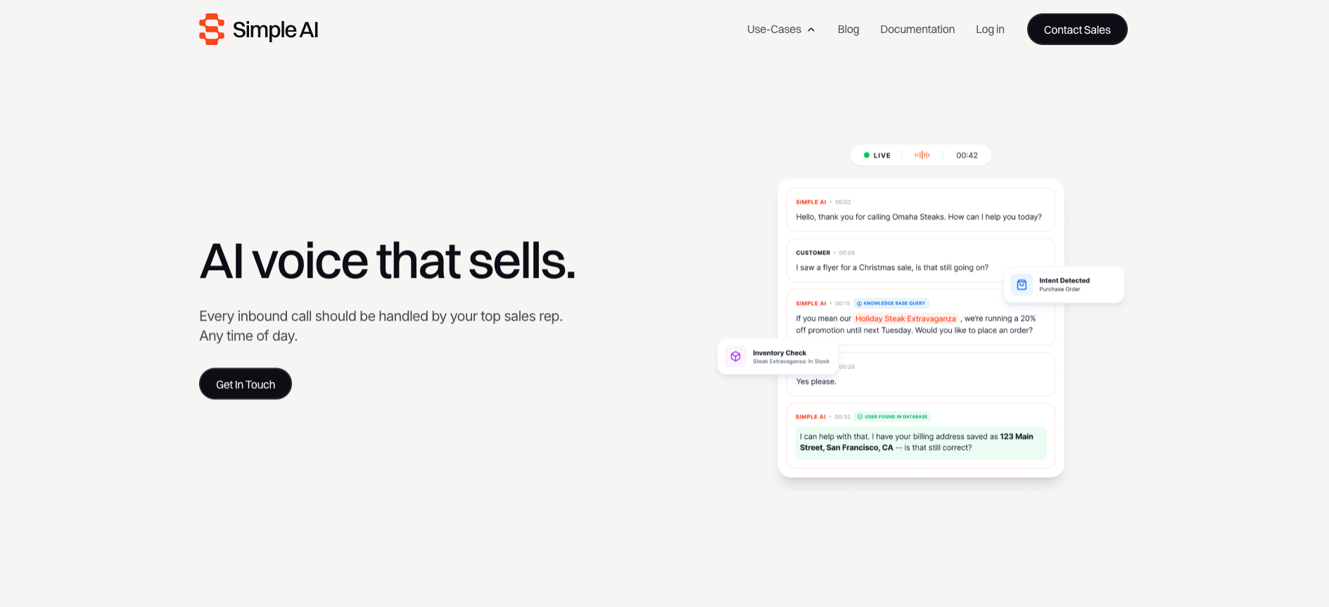Click the customer's Christmas sale flyer message
Viewport: 1329px width, 607px height.
891,268
